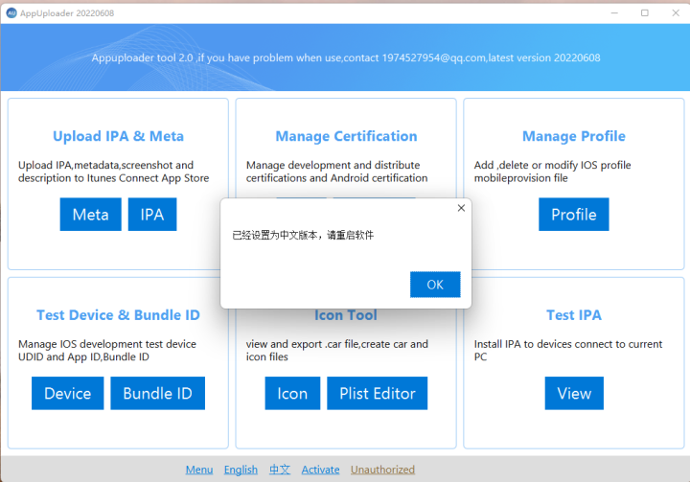The height and width of the screenshot is (482, 690).
Task: Switch language to English link
Action: point(241,470)
